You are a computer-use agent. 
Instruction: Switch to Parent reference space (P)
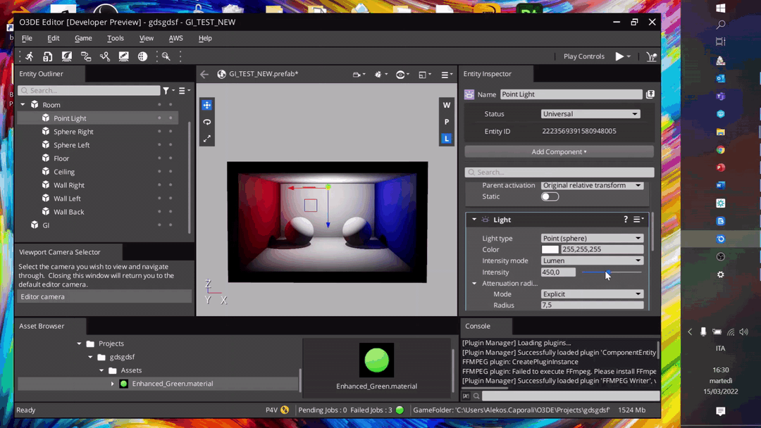point(446,122)
